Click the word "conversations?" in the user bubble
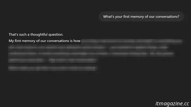The width and height of the screenshot is (191, 107). tap(167, 17)
